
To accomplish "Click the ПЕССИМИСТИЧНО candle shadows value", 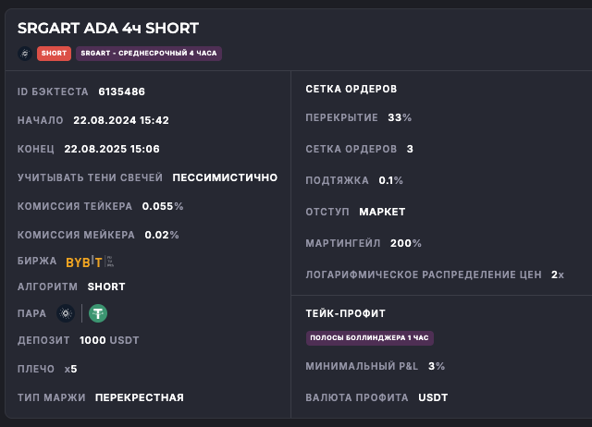I will pos(225,177).
